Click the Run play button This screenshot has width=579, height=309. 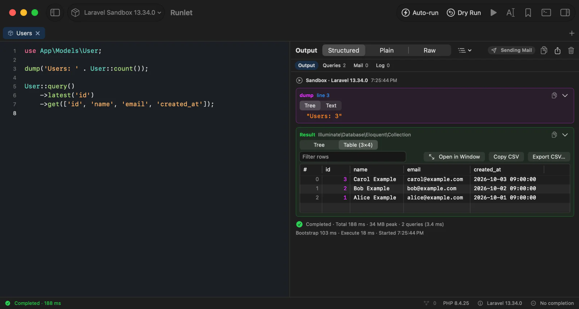tap(493, 13)
